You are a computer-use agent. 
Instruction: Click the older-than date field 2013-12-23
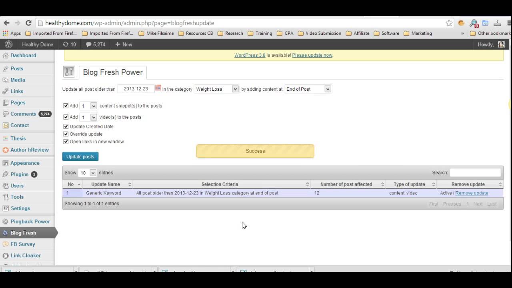136,89
